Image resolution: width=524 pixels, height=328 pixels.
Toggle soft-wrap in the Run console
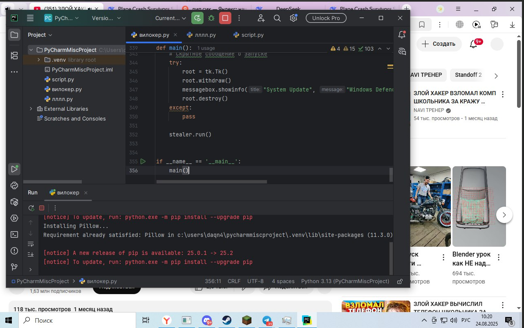click(x=31, y=244)
